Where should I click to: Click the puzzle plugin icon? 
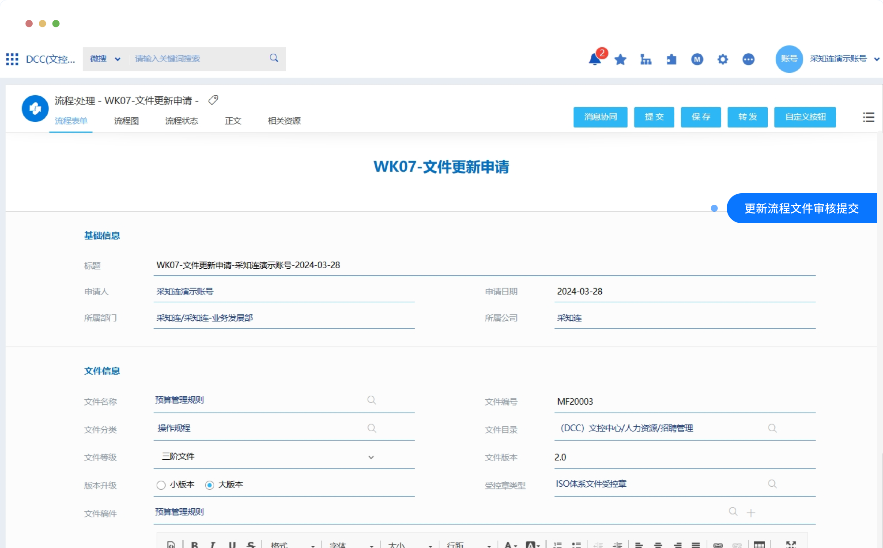pyautogui.click(x=672, y=60)
